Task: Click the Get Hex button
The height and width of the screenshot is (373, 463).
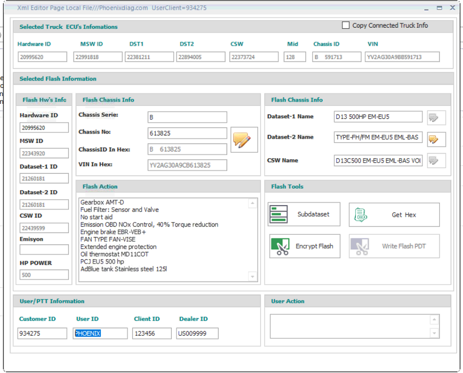Action: coord(394,215)
